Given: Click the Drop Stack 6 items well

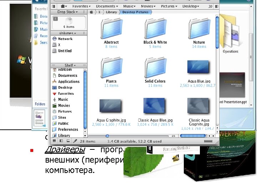Looking at the screenshot, I should [x=69, y=23].
